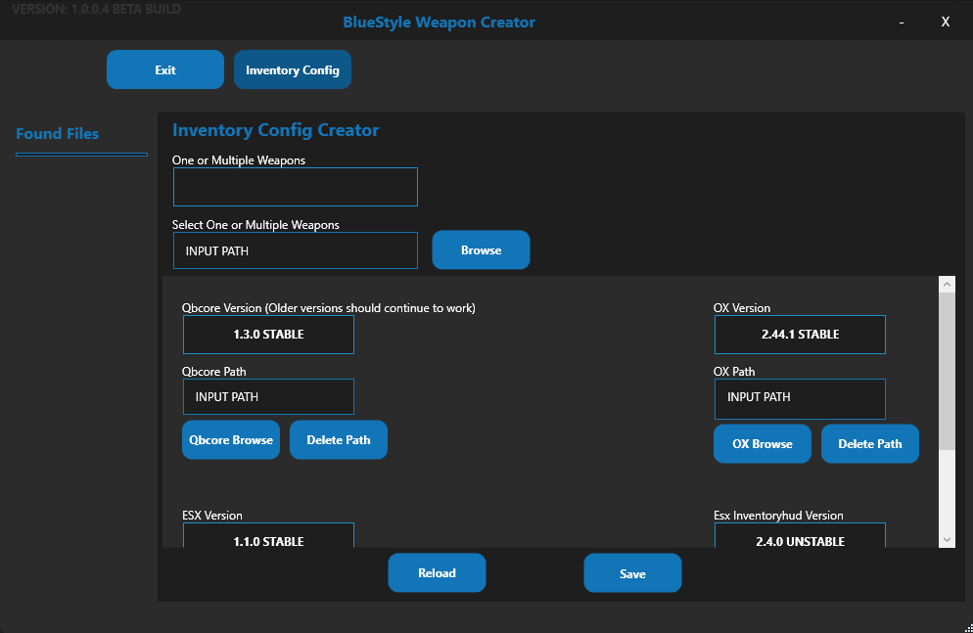Delete the Qbcore path
The image size is (973, 633).
pos(338,439)
